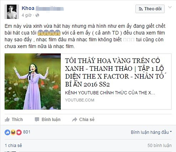Viewport: 176px width, 152px height.
Task: Open the Bình luận hàng đầu sort dropdown
Action: click(151, 132)
